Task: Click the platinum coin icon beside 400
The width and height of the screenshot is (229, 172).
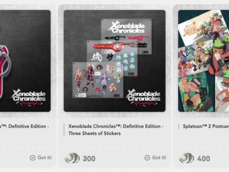Action: click(187, 158)
